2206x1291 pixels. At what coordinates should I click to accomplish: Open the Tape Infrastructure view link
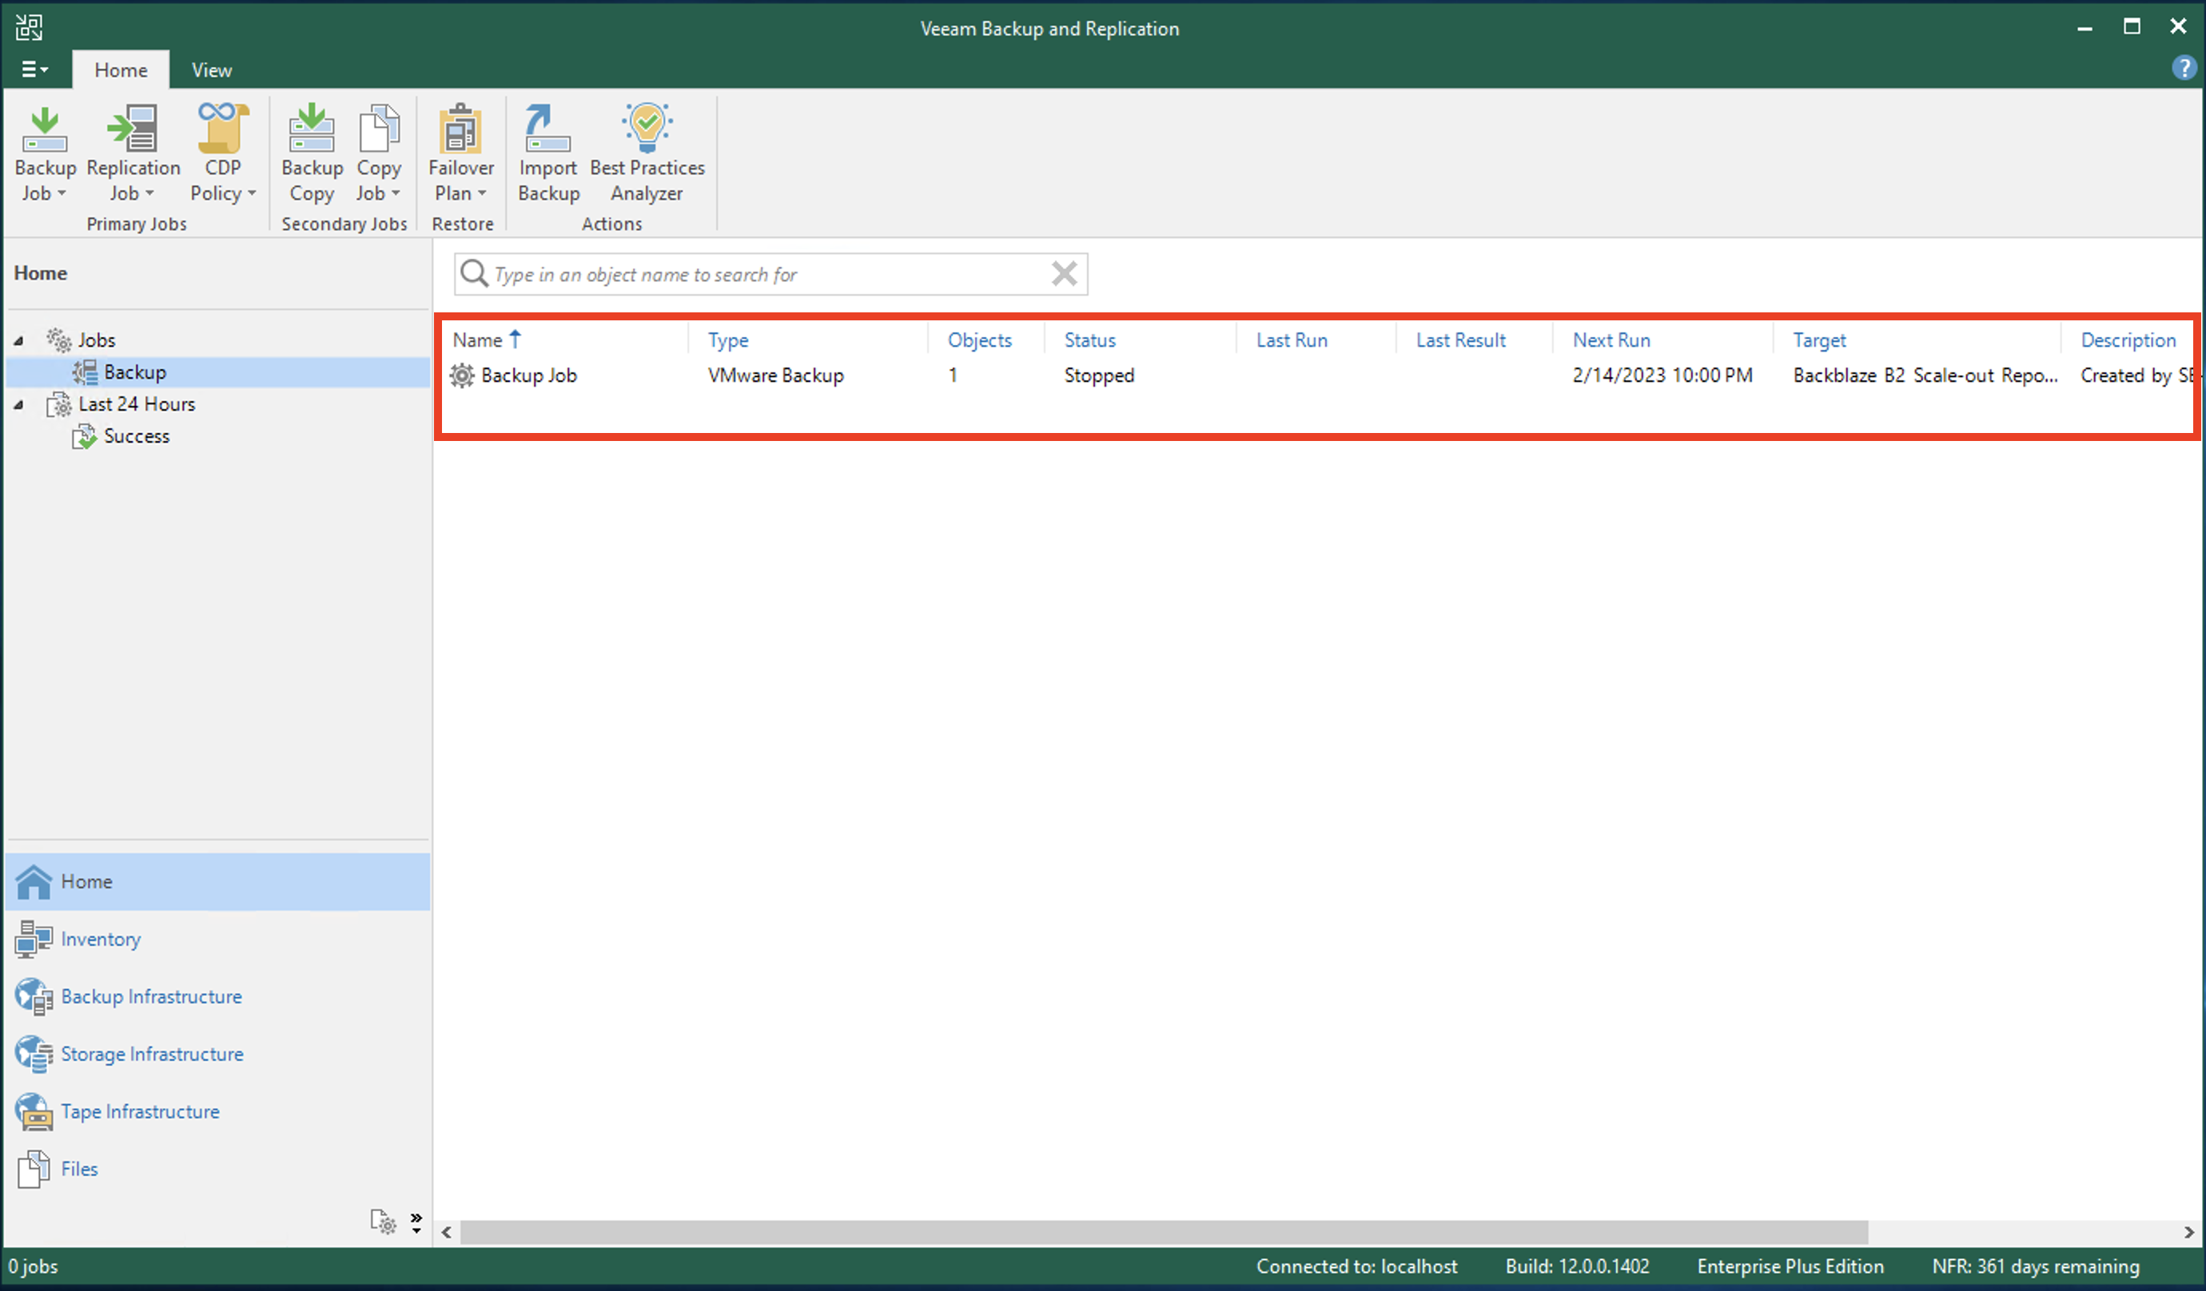(140, 1111)
